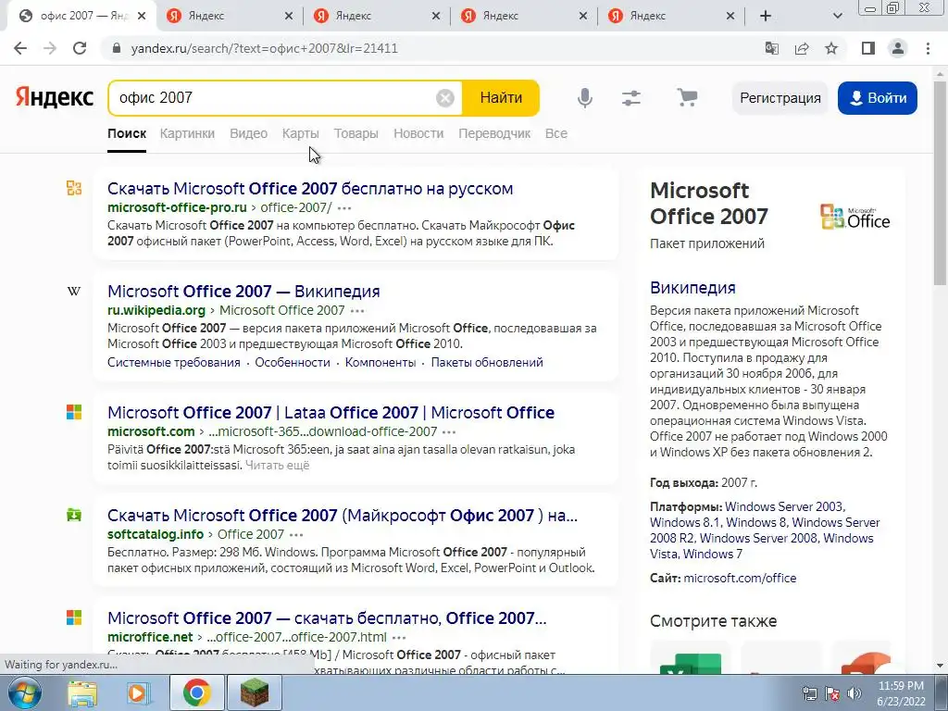Open options dots for microffice.net result
This screenshot has height=711, width=948.
coord(399,638)
